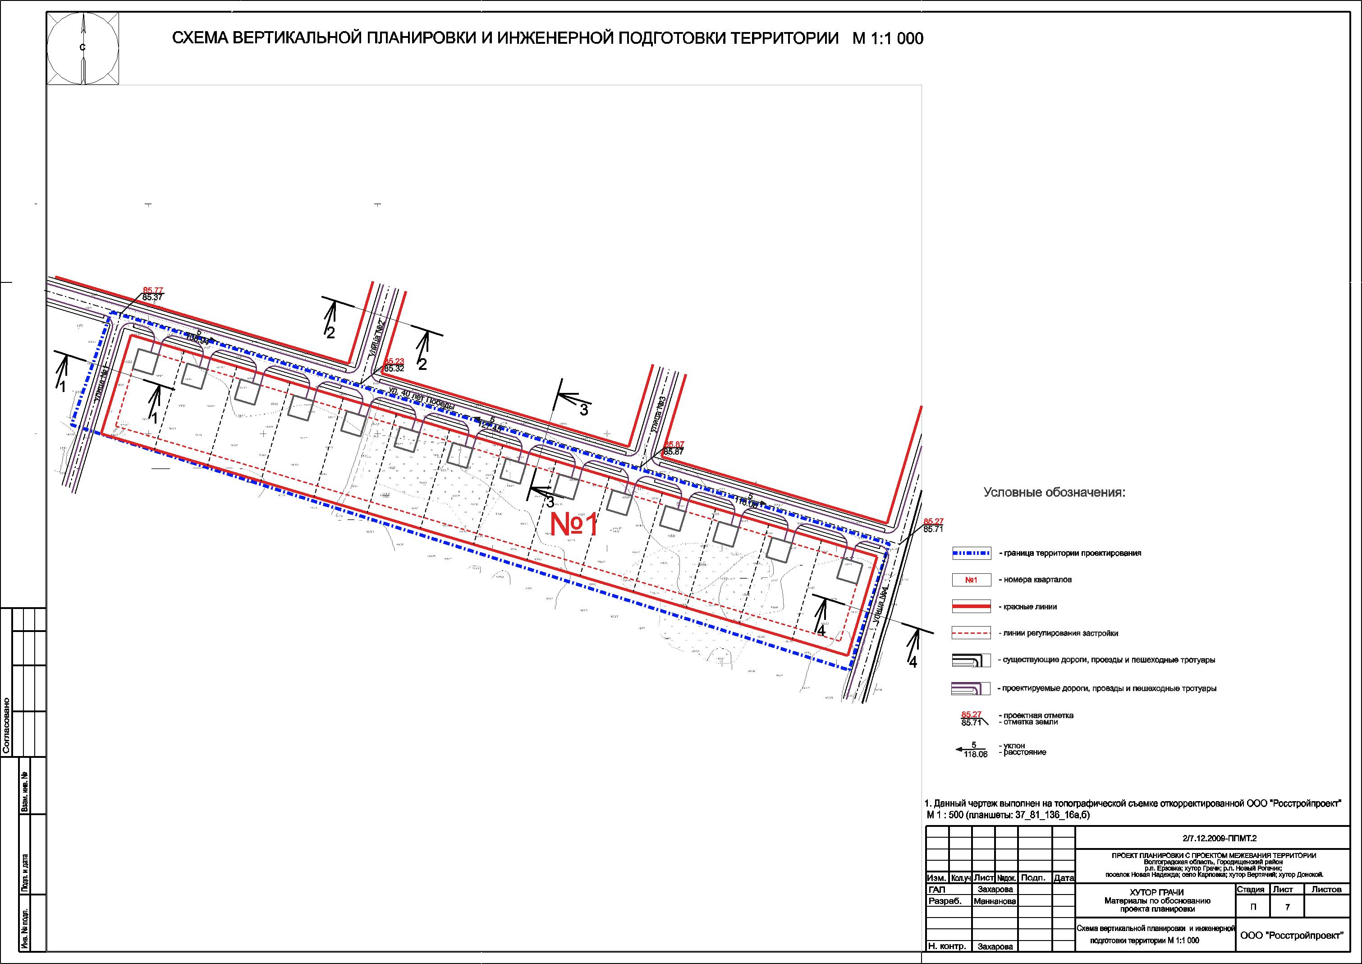Click the slope arrow legend symbol 5/118.06
The height and width of the screenshot is (964, 1362).
[x=972, y=750]
